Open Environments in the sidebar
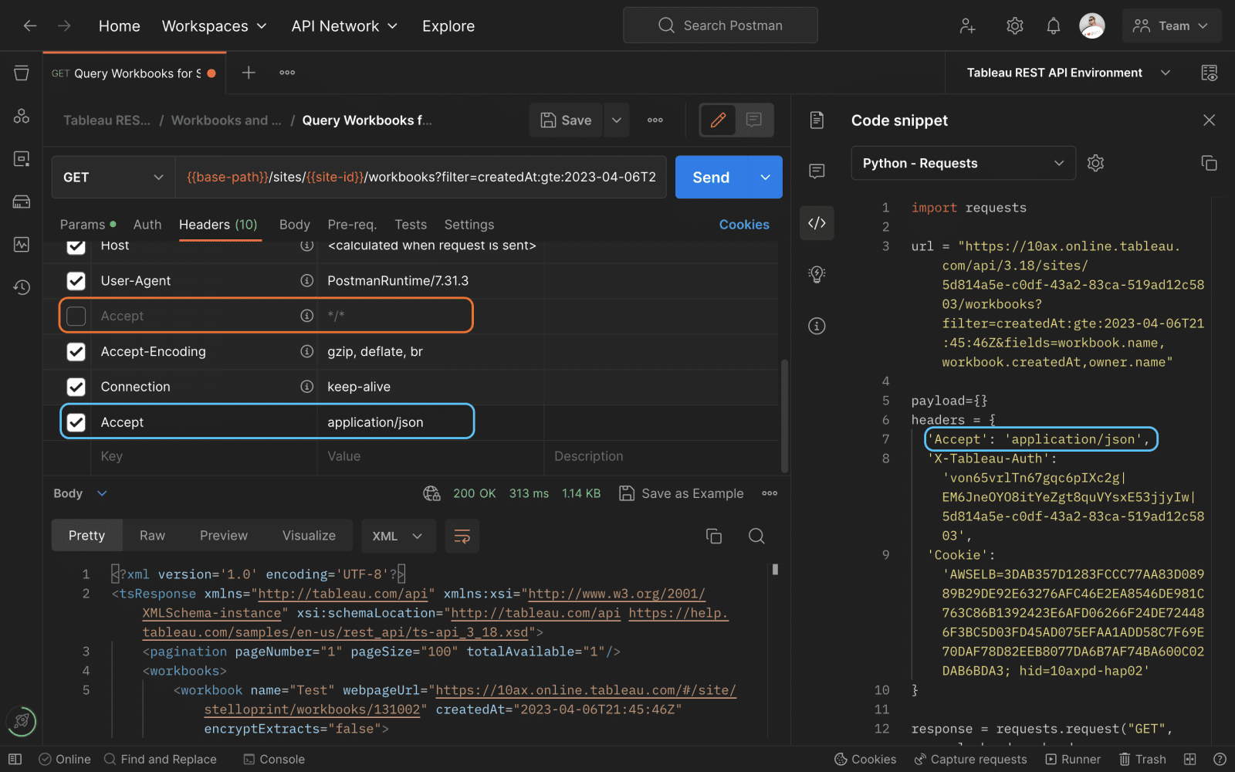 click(x=22, y=159)
